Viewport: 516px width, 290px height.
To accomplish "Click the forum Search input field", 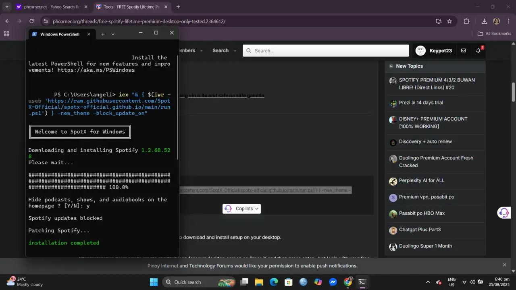I will pos(326,51).
